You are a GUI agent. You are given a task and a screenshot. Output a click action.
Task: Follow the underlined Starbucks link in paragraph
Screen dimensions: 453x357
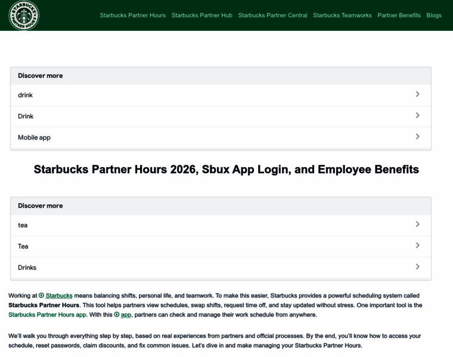pyautogui.click(x=59, y=296)
